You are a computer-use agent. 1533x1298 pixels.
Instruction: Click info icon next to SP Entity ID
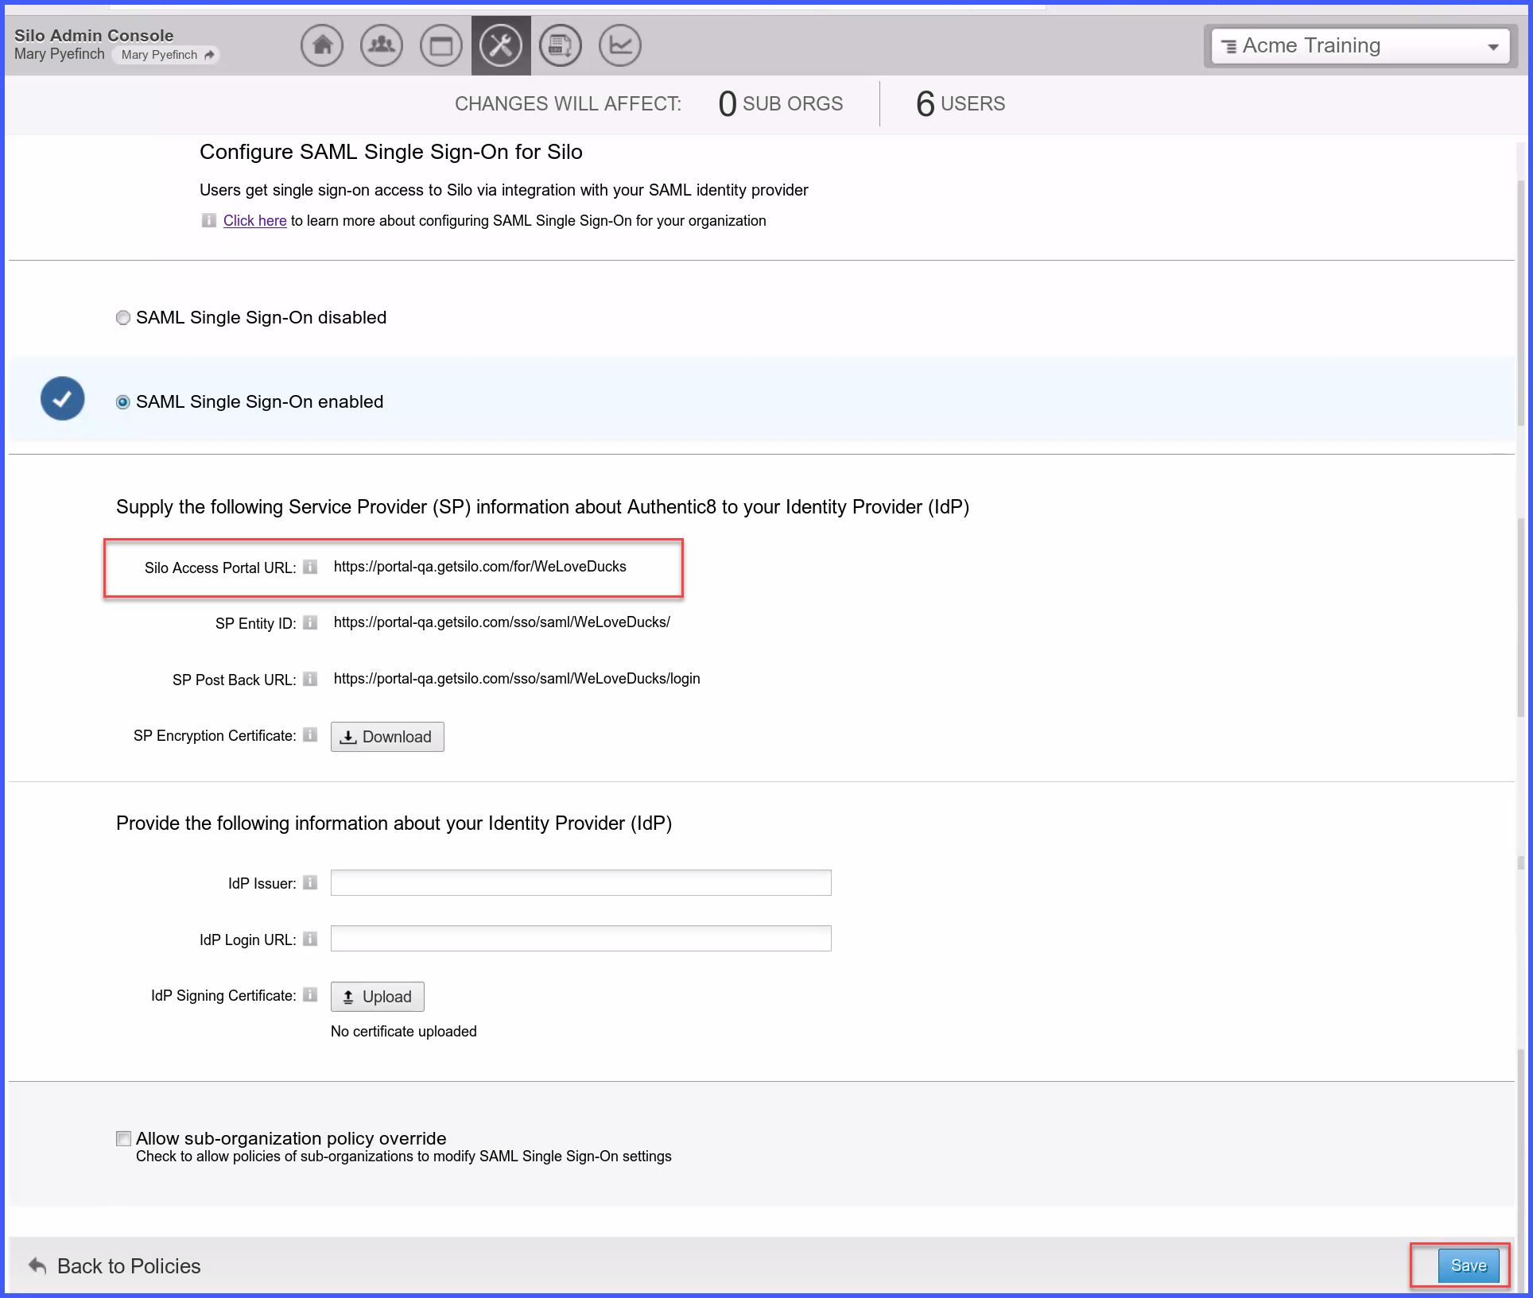coord(310,622)
